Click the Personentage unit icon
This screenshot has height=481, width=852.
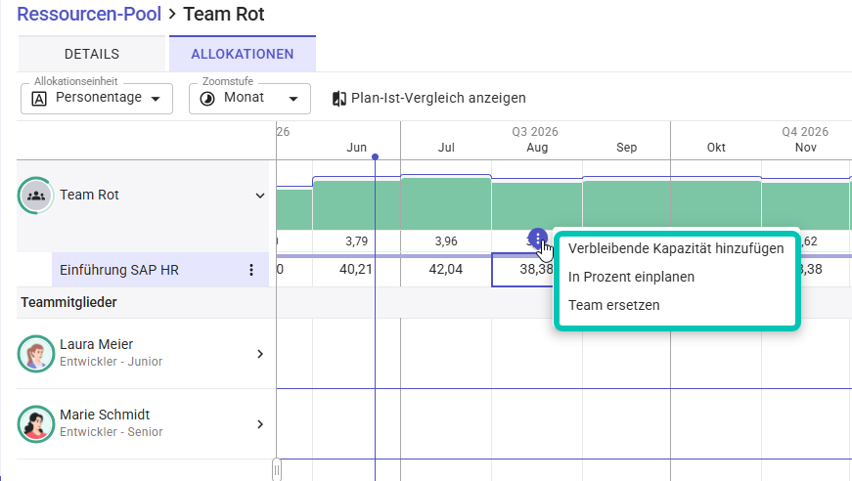[x=39, y=99]
